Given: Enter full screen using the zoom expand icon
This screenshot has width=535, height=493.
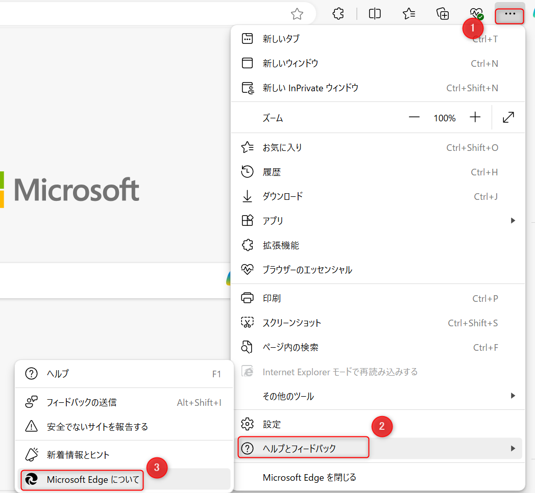Looking at the screenshot, I should (x=508, y=118).
